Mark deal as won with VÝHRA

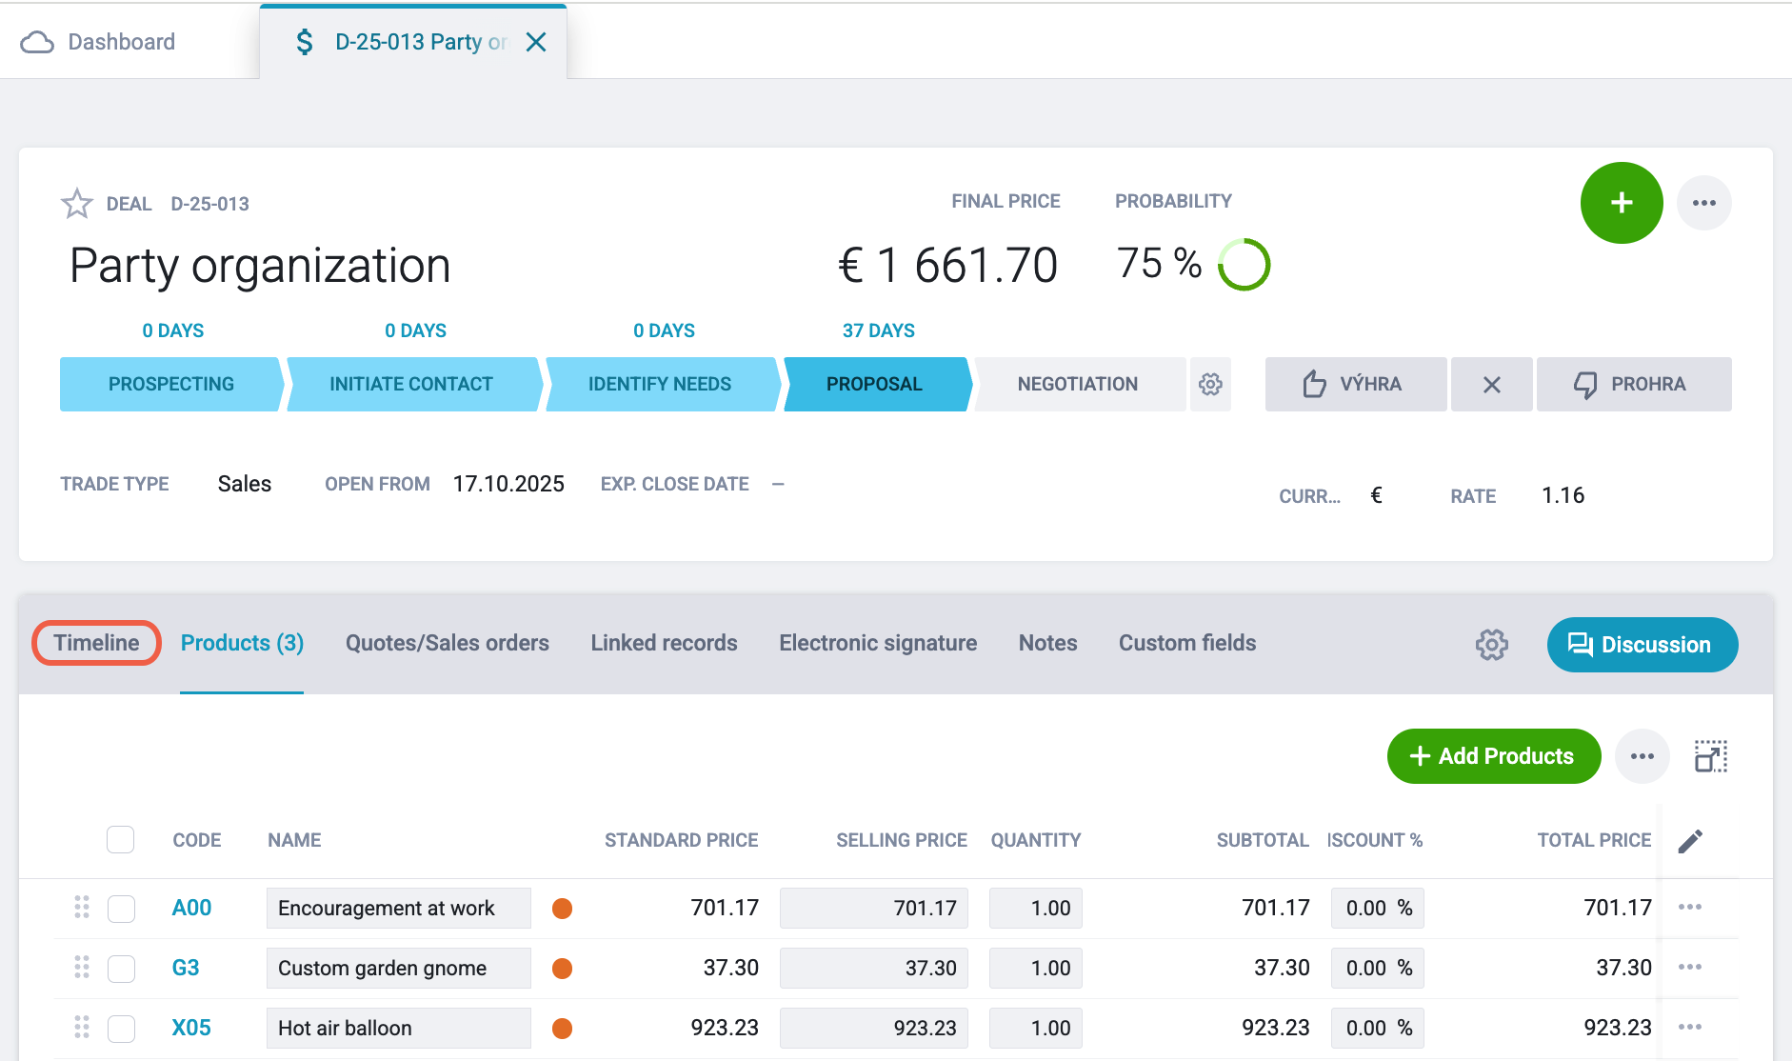1356,384
